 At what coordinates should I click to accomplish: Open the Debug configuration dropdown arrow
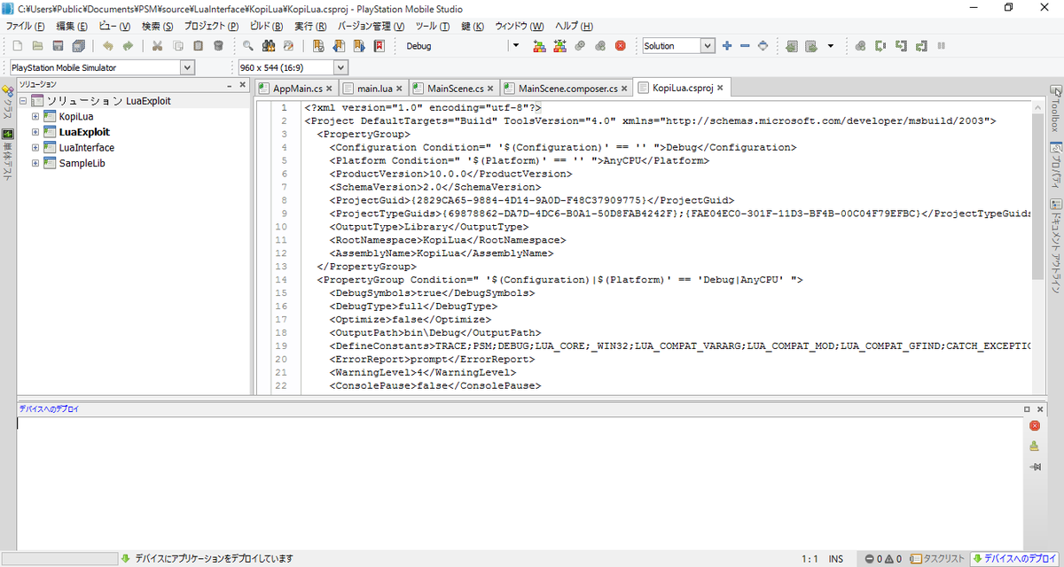click(517, 46)
